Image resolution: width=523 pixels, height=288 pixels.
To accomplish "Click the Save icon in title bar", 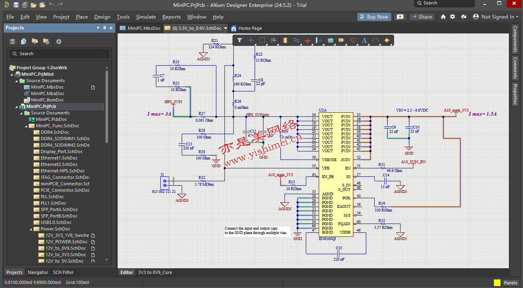I will 16,5.
